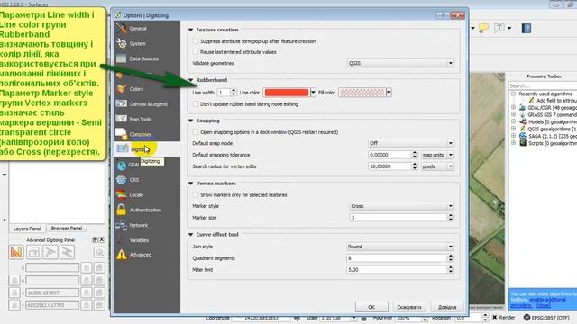Click the text annotation tool icon
The height and width of the screenshot is (324, 577).
pos(499,28)
